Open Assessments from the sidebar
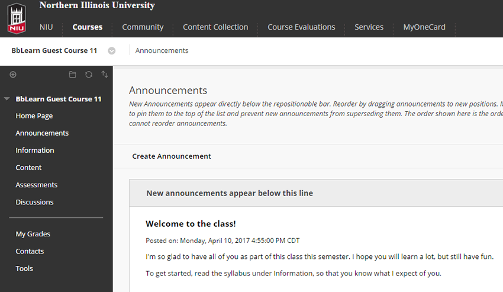 point(37,185)
